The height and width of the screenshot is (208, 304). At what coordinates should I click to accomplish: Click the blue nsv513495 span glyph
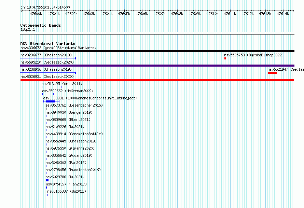(52, 87)
